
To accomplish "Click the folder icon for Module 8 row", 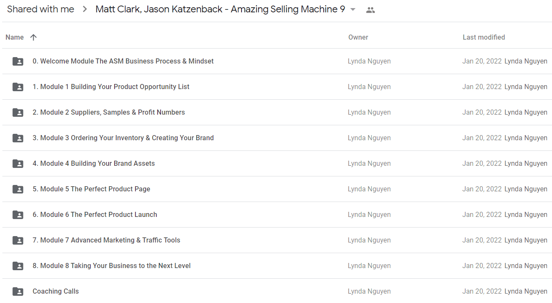I will pos(18,266).
